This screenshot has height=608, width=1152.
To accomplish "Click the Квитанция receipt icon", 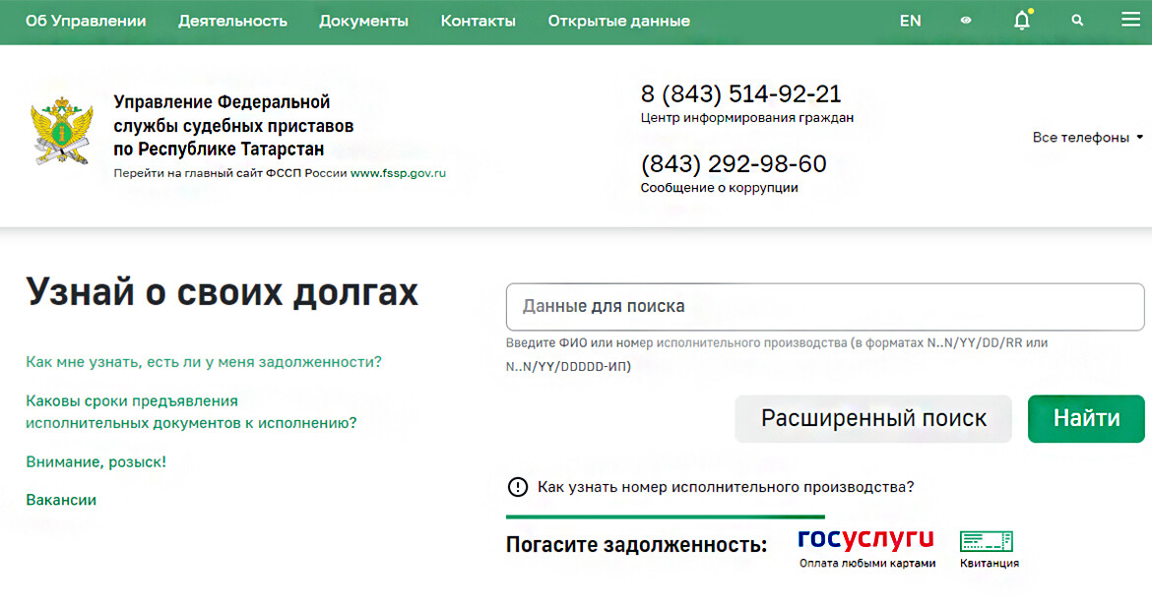I will coord(987,541).
